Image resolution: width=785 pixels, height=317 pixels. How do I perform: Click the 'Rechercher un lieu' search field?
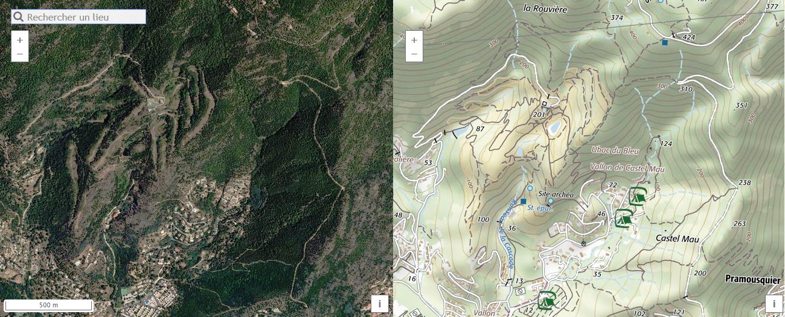click(78, 17)
